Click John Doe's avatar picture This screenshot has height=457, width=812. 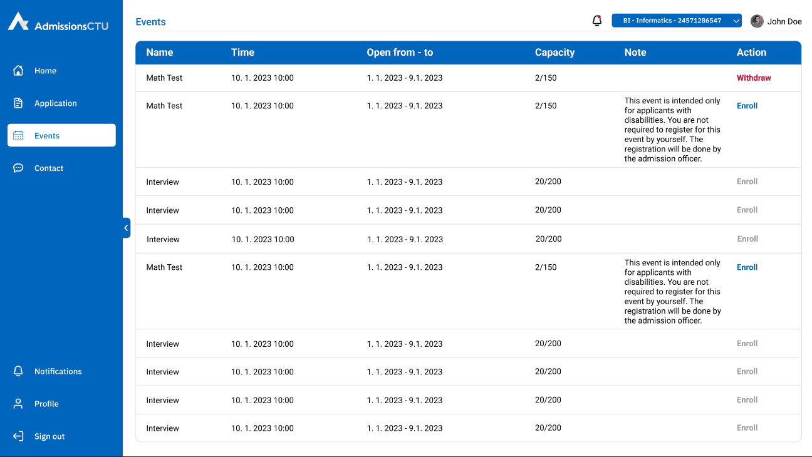[757, 21]
